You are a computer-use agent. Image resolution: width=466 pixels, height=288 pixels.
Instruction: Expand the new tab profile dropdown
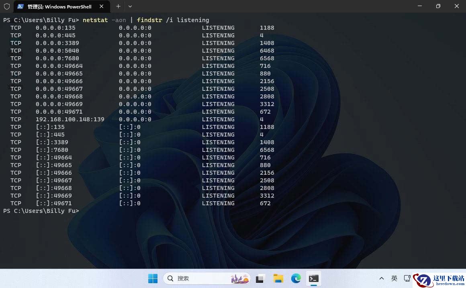pos(130,6)
